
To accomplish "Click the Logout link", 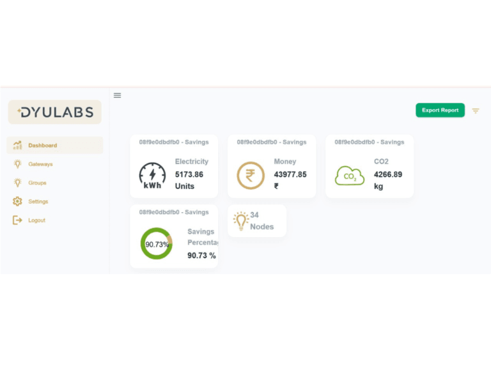I will tap(36, 220).
